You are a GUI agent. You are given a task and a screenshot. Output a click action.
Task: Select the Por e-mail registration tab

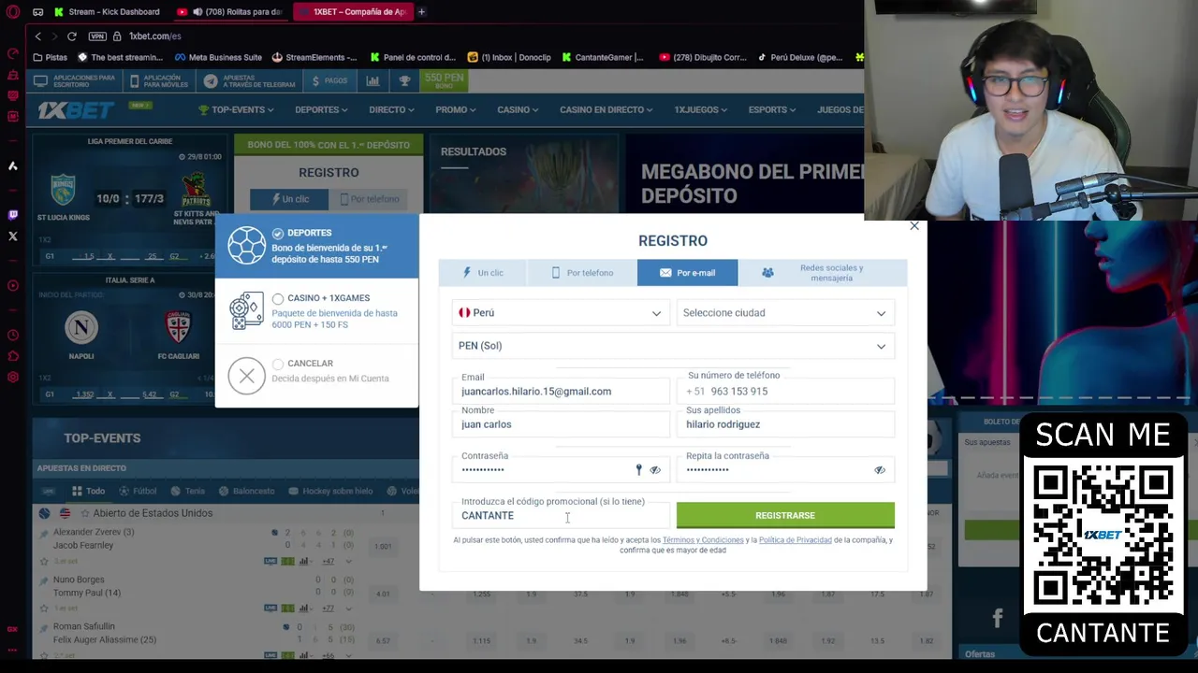(x=688, y=273)
